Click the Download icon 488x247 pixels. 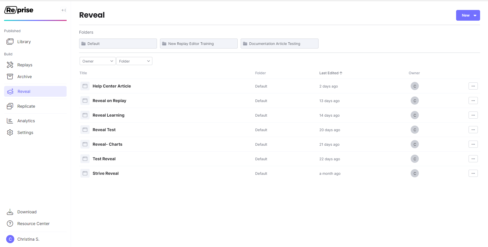coord(10,212)
